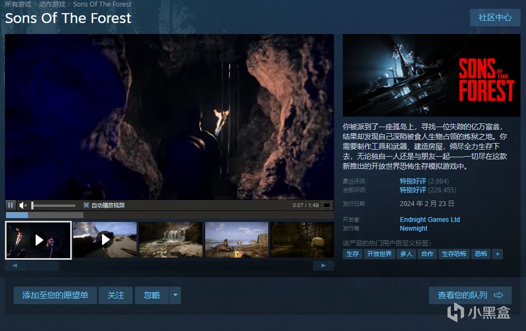The width and height of the screenshot is (526, 331).
Task: Select the 合作 tag
Action: (427, 254)
